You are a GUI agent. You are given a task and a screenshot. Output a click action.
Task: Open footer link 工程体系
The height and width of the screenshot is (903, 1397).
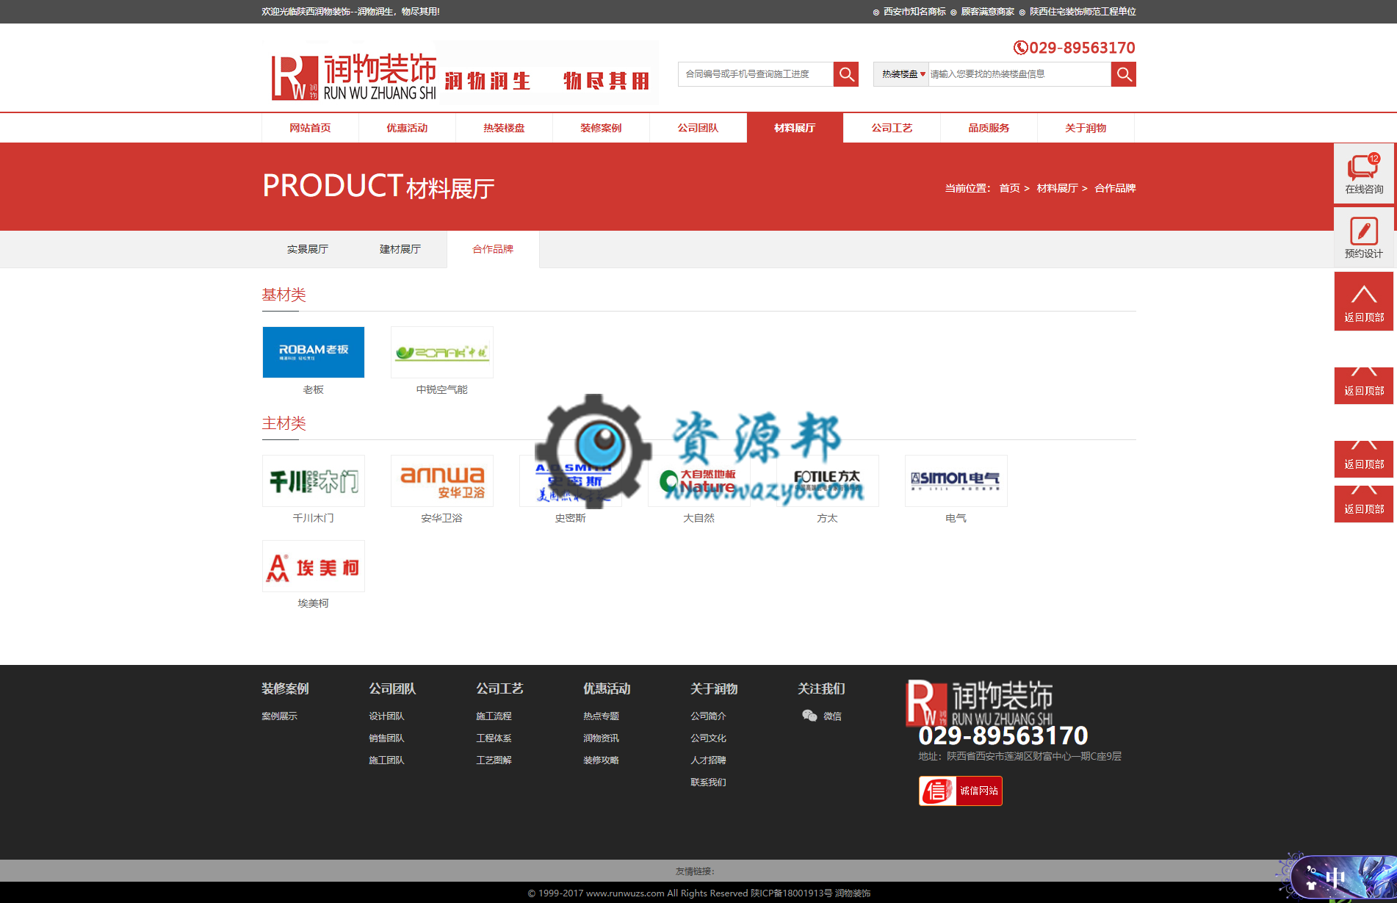(494, 738)
